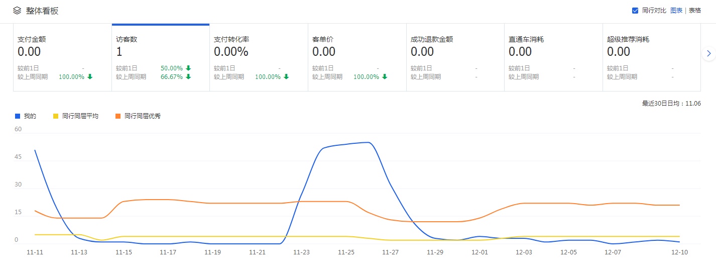
Task: Show the 直通车消耗 metric card
Action: coord(553,57)
